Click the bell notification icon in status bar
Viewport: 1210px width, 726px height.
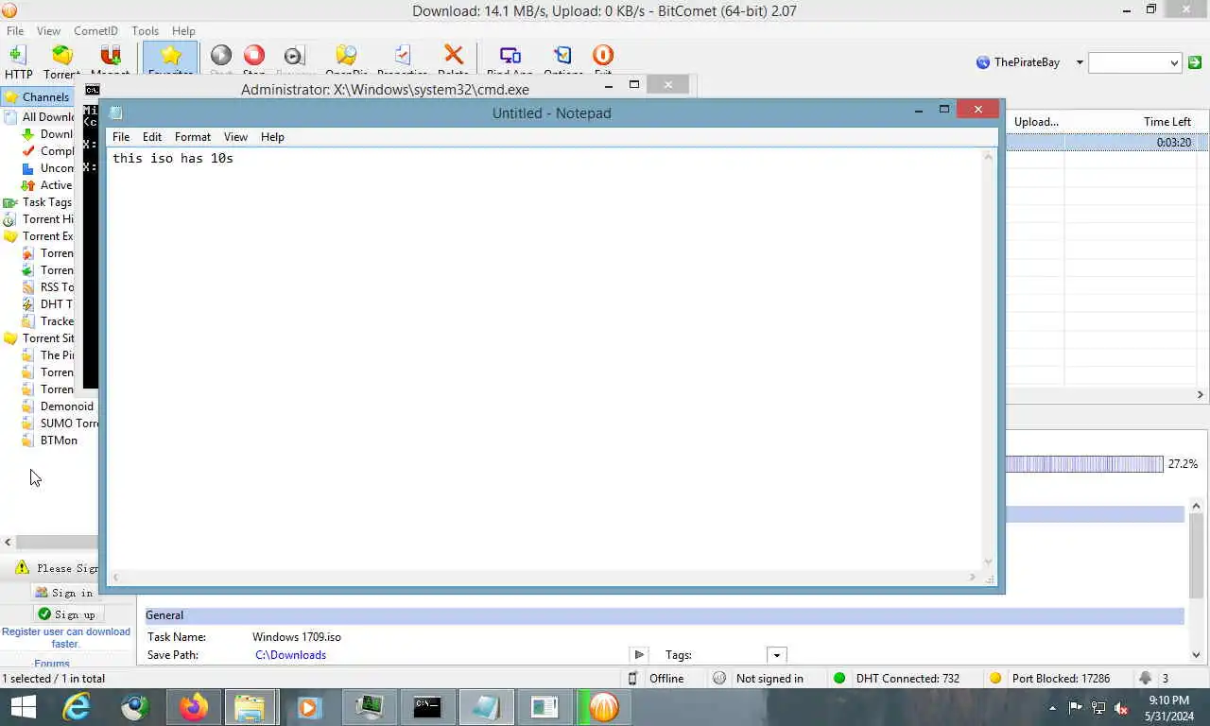tap(1146, 678)
